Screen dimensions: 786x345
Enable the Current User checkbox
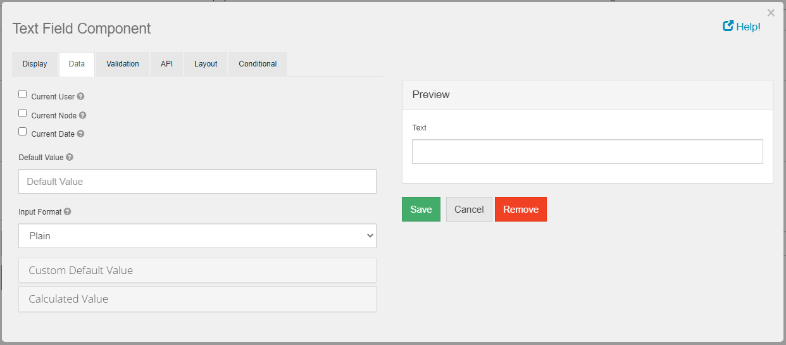pos(23,94)
